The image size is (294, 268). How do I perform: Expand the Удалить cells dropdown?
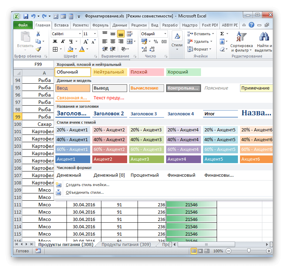[211, 41]
